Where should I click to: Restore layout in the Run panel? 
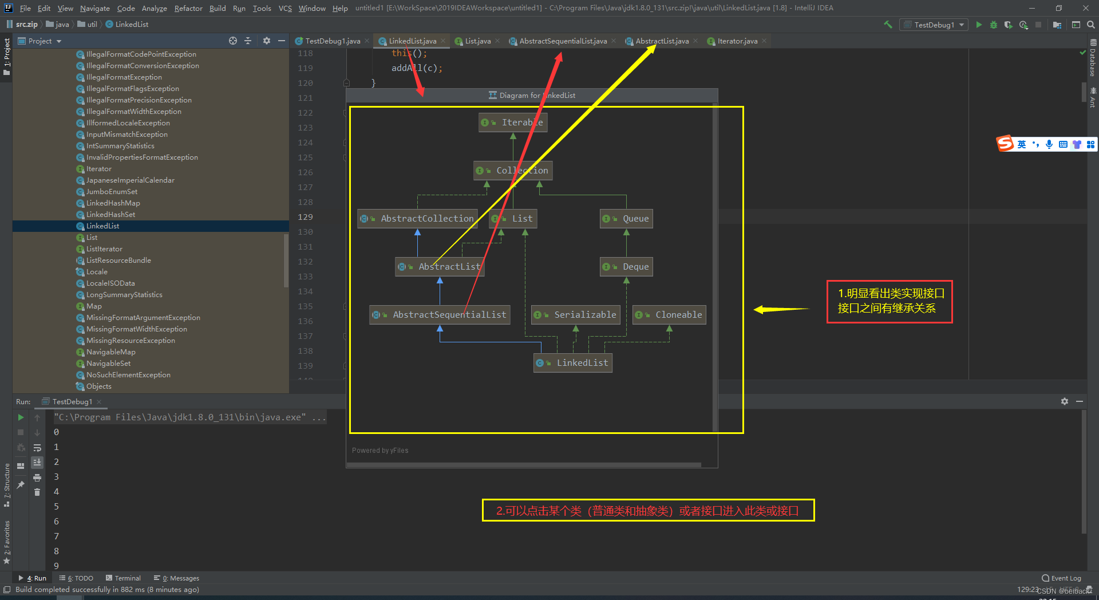[21, 466]
